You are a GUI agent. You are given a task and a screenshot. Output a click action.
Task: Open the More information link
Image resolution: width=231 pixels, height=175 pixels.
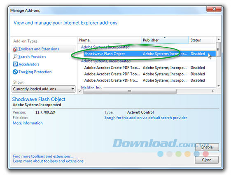coord(28,123)
